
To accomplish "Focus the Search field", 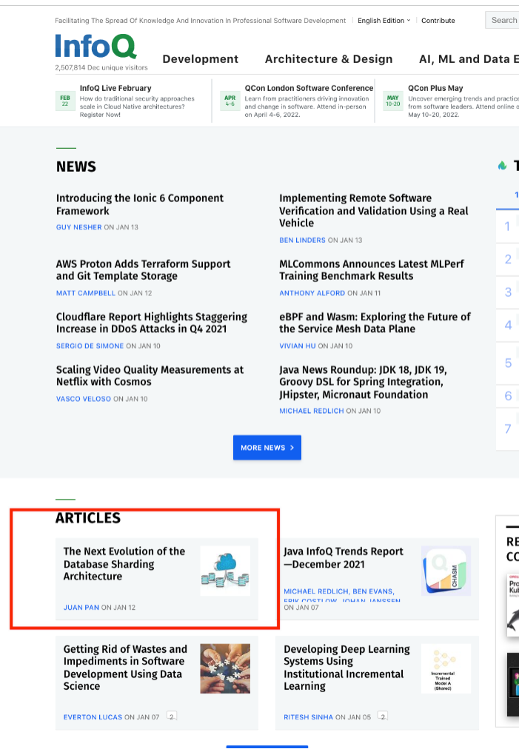I will tap(502, 20).
